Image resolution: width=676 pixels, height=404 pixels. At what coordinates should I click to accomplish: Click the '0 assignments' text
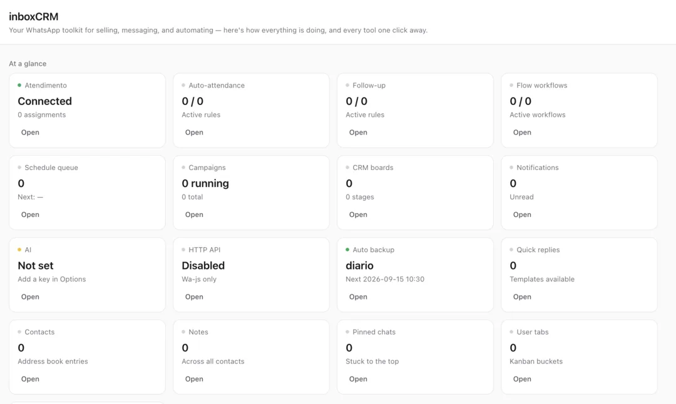[x=42, y=114]
